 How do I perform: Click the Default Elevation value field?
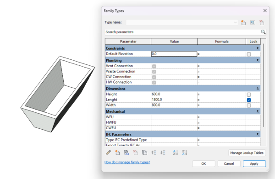point(174,54)
